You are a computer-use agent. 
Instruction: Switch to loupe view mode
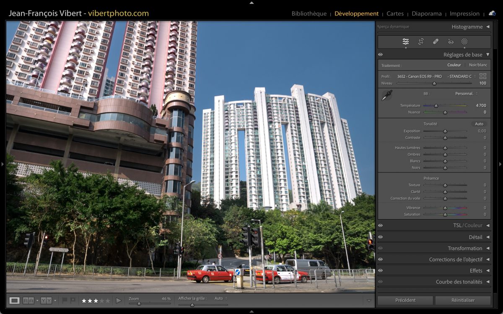15,300
